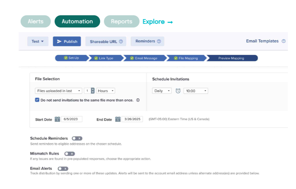This screenshot has width=296, height=189.
Task: Click the Eastern Time timezone text
Action: click(179, 119)
